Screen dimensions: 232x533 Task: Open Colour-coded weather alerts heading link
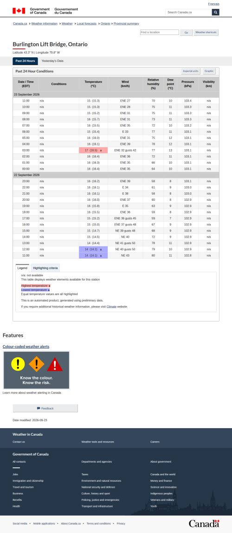26,346
